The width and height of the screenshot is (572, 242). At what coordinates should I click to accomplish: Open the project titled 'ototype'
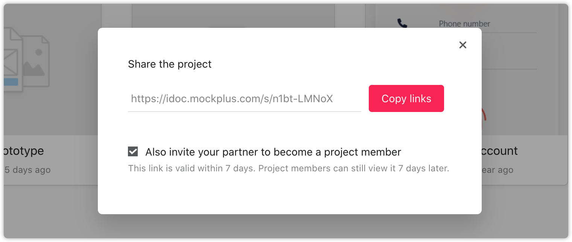(x=24, y=151)
